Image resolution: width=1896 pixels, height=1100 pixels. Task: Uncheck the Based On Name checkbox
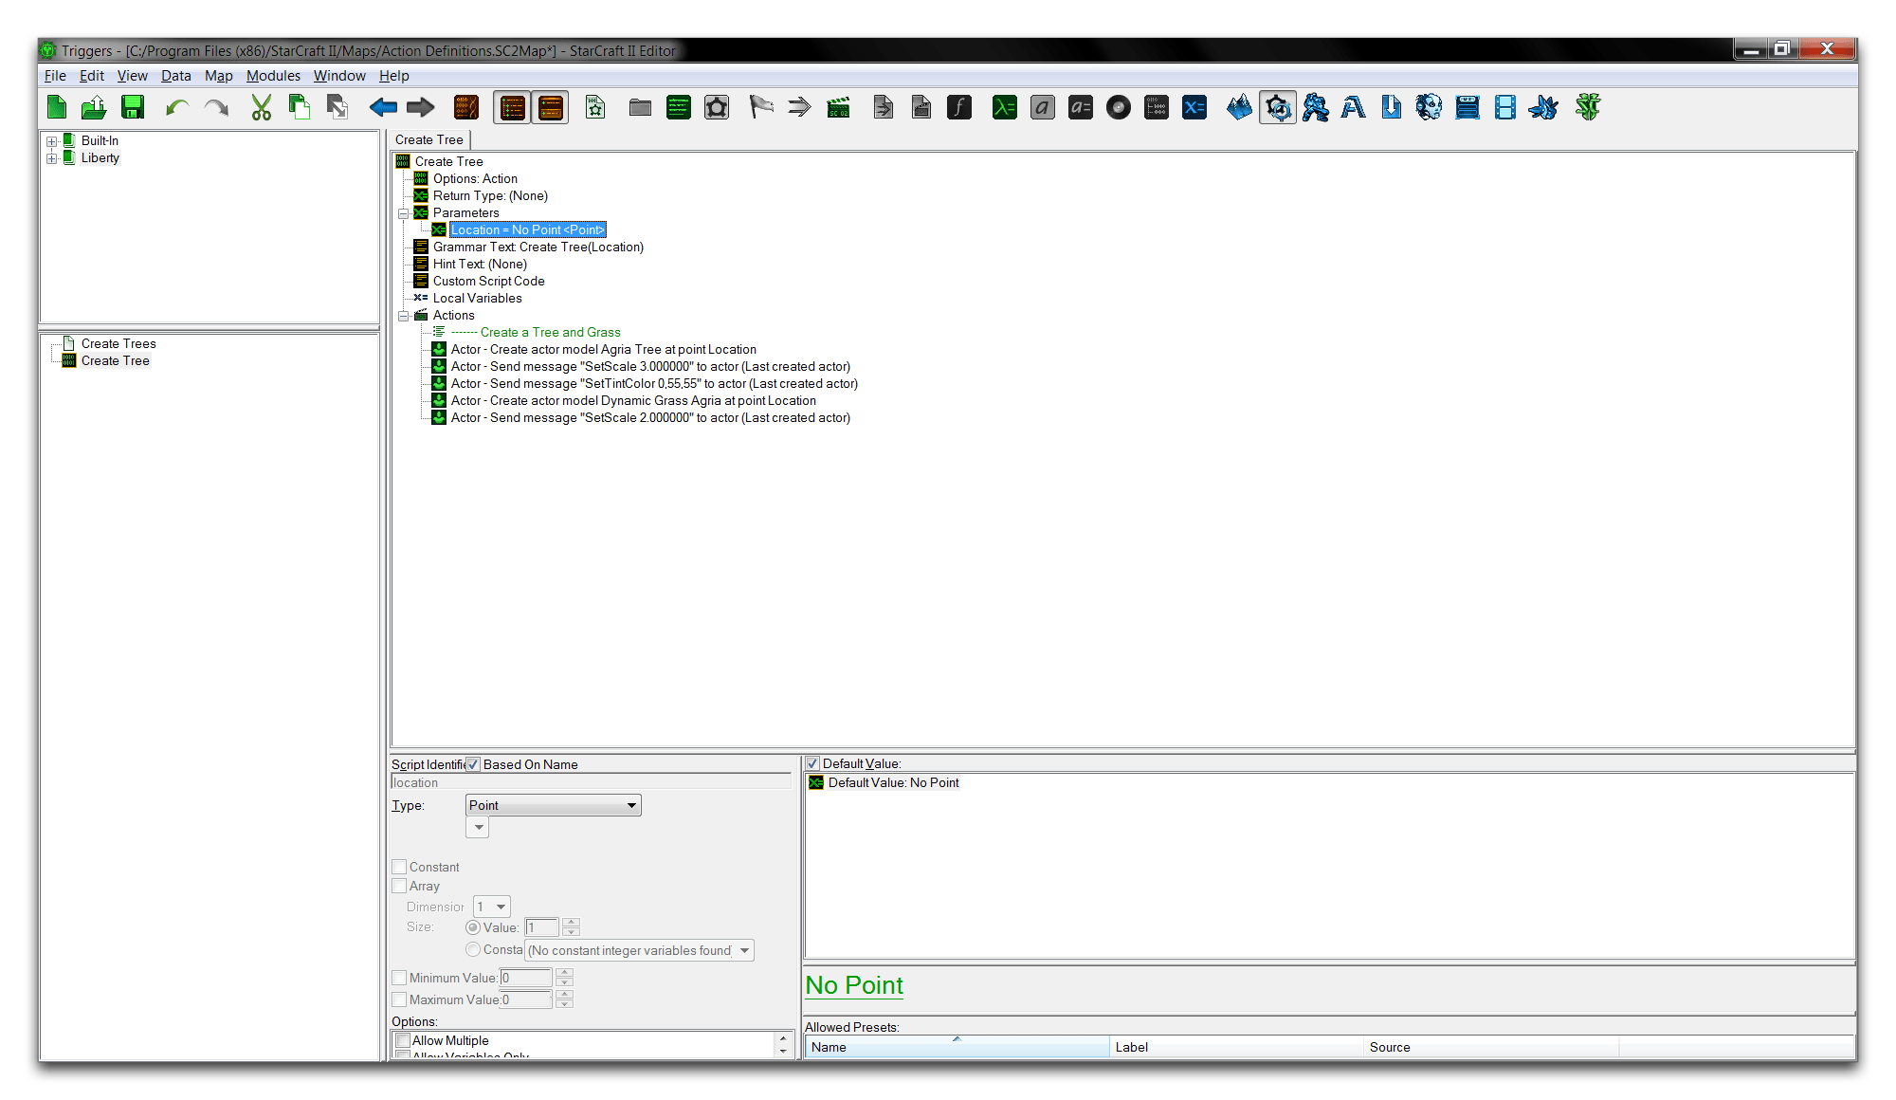[473, 764]
